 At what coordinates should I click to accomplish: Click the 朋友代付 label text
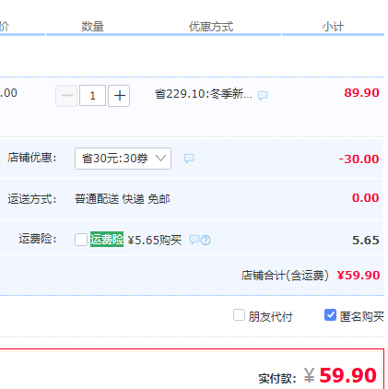tap(270, 316)
